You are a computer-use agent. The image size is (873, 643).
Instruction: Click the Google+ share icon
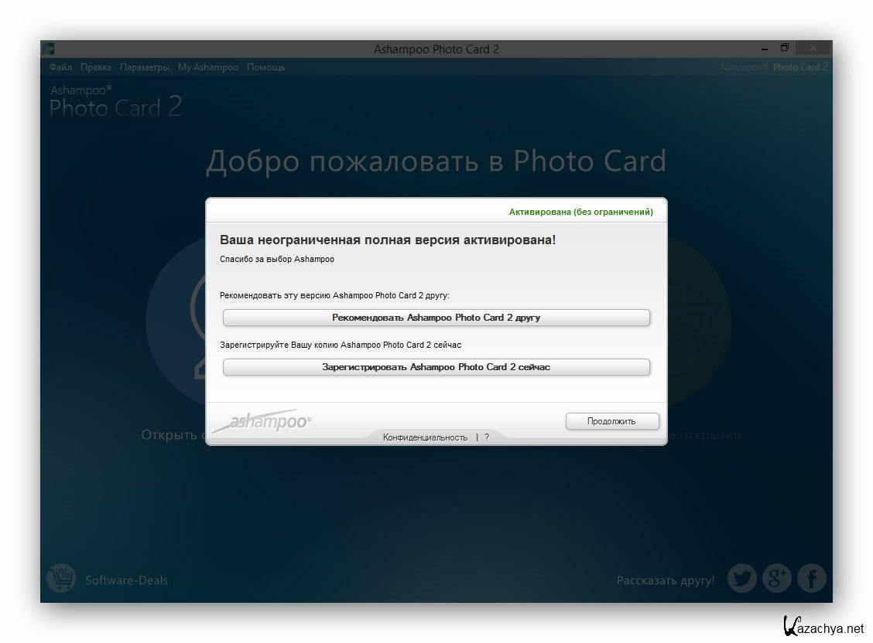click(776, 578)
